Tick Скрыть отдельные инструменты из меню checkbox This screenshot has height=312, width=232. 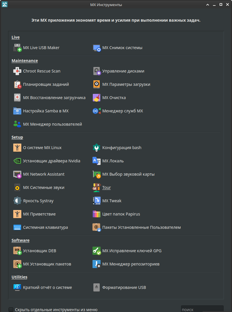tap(11, 310)
